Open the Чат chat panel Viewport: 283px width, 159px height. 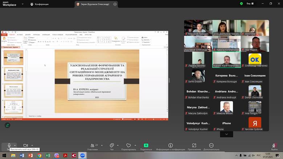coord(112,146)
